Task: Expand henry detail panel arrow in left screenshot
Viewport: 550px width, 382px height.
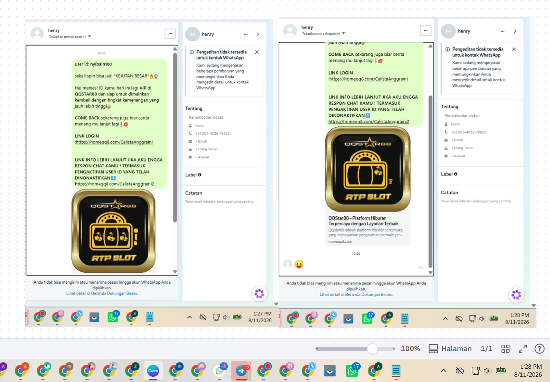Action: tap(258, 35)
